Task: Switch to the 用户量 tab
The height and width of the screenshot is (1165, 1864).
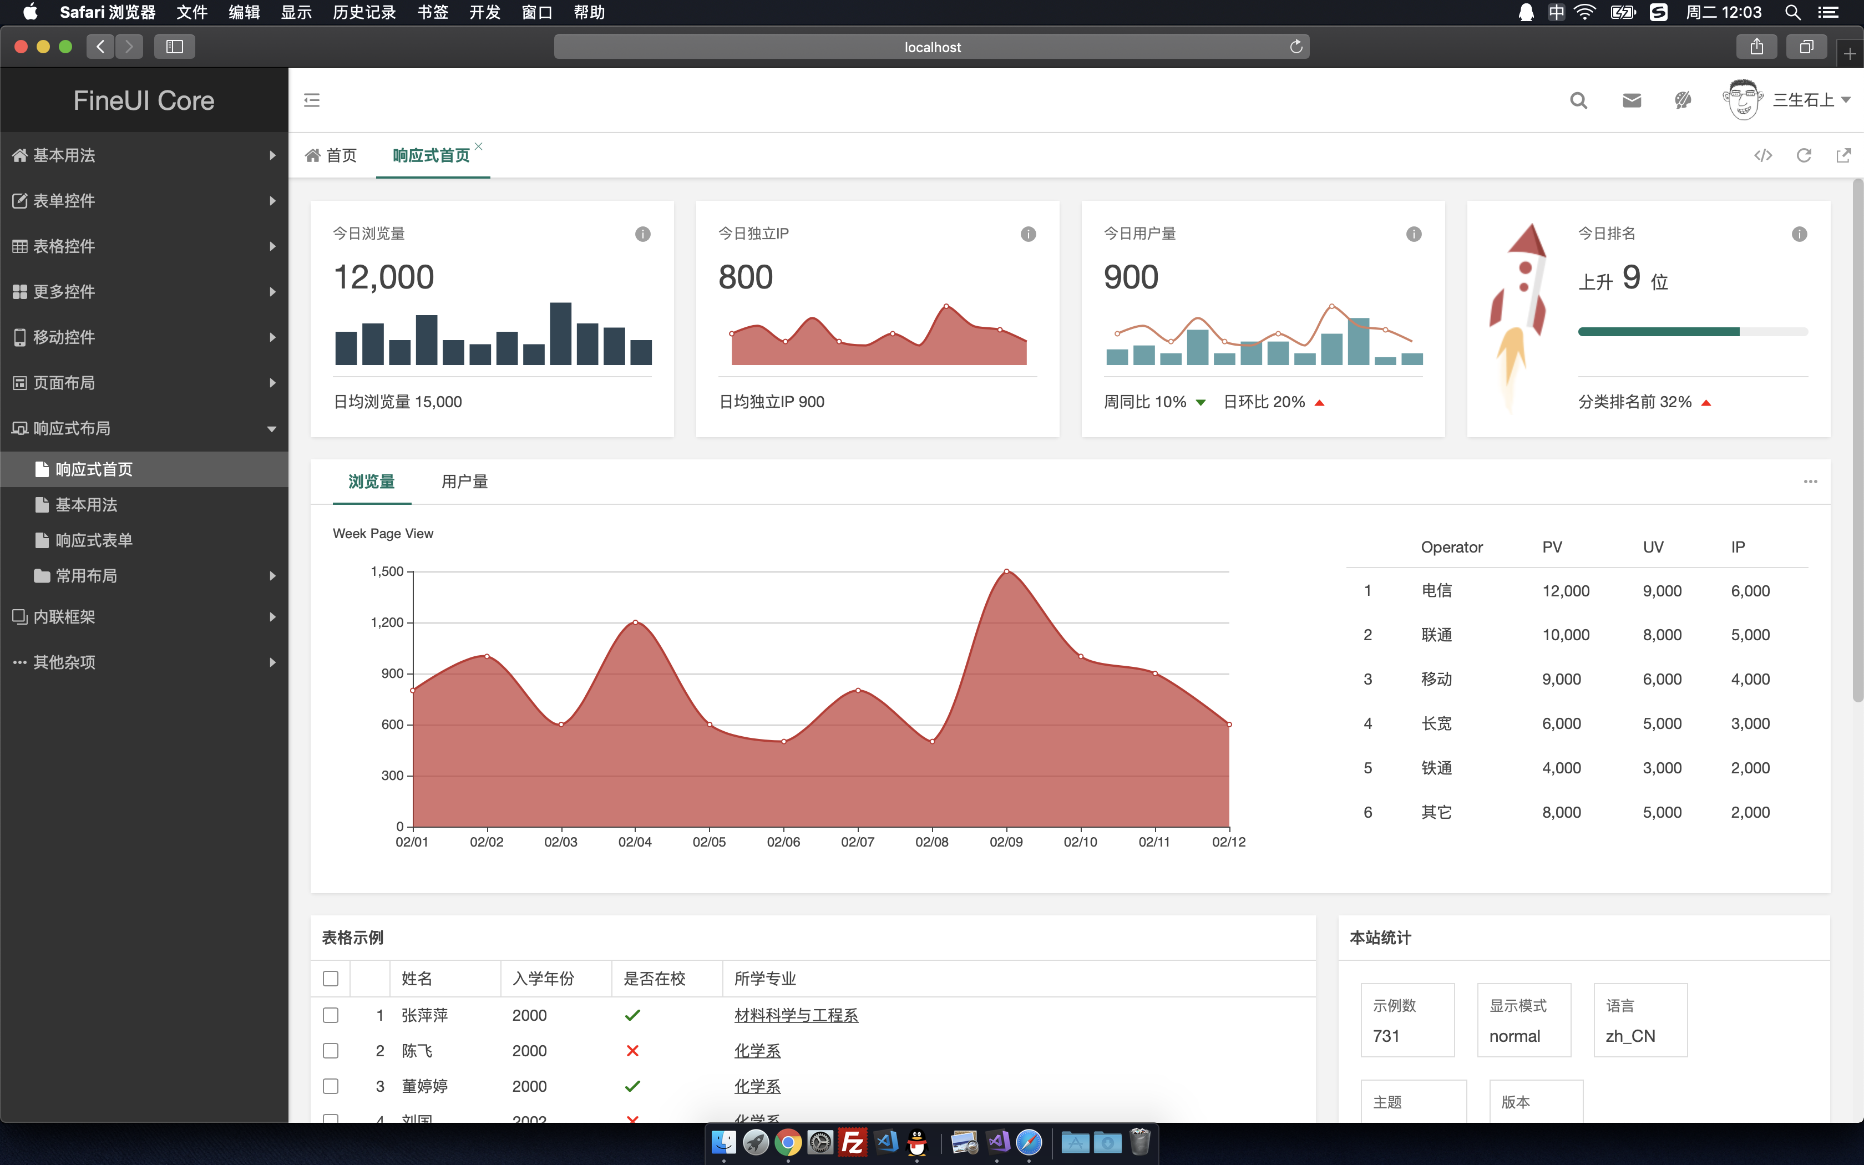Action: pyautogui.click(x=464, y=482)
